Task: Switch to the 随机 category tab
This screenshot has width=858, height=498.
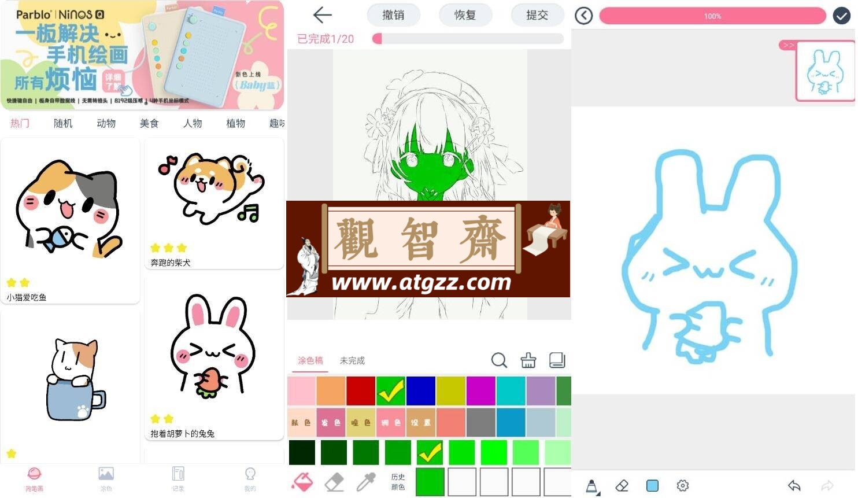Action: click(63, 123)
